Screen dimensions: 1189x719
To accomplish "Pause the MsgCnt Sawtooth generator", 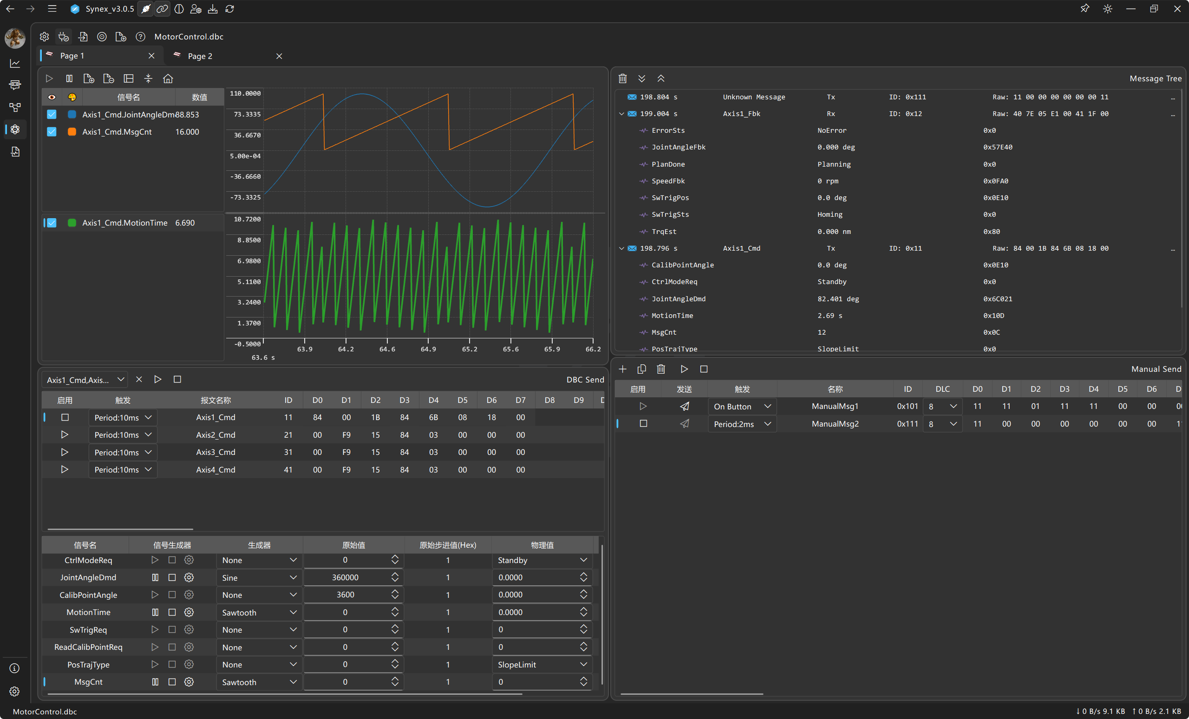I will click(156, 682).
